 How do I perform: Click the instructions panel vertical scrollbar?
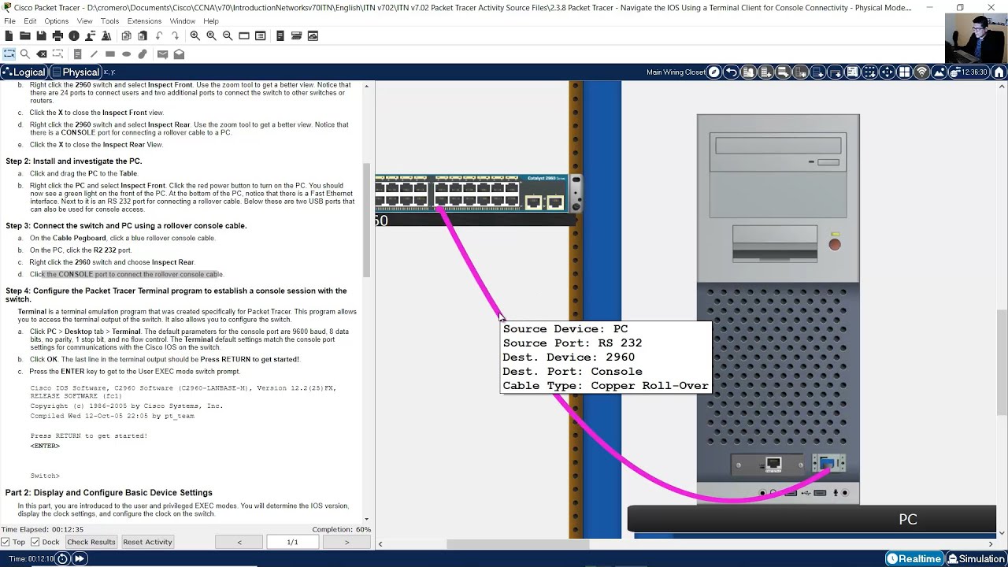point(366,220)
